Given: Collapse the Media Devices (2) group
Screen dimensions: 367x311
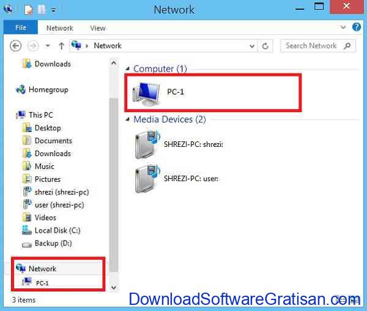Looking at the screenshot, I should click(128, 119).
